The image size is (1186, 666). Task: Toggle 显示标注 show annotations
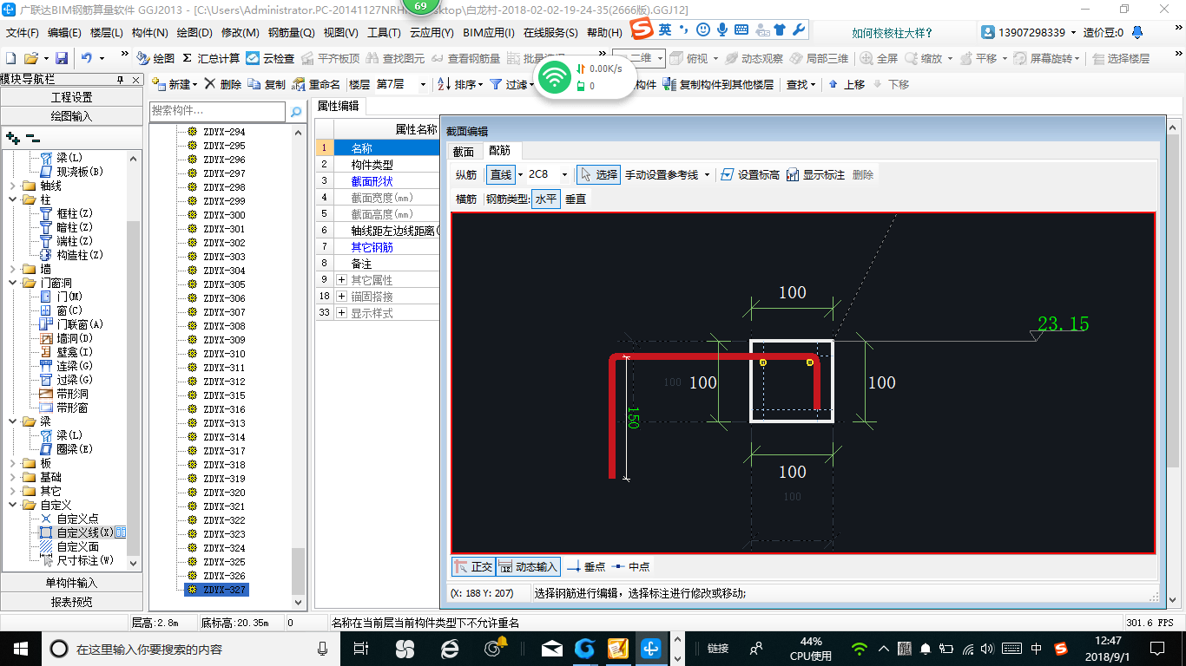[x=815, y=174]
